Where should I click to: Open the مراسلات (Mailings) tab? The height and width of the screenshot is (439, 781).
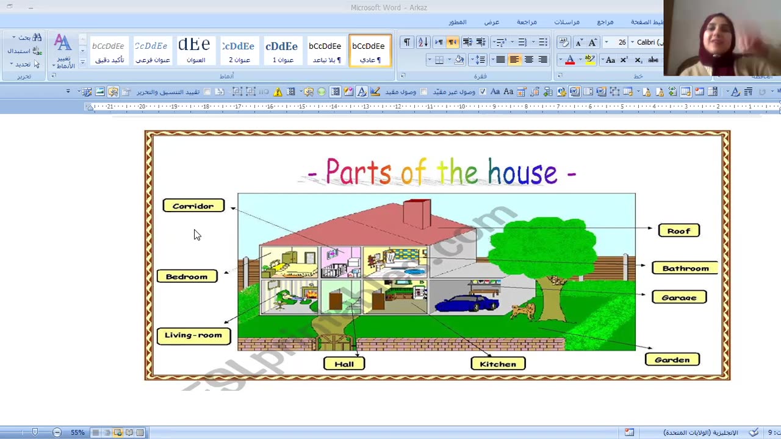pos(567,22)
